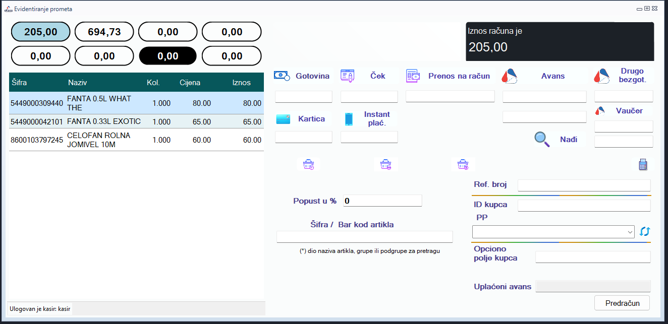The image size is (668, 324).
Task: Choose Kartica card payment
Action: pos(303,119)
